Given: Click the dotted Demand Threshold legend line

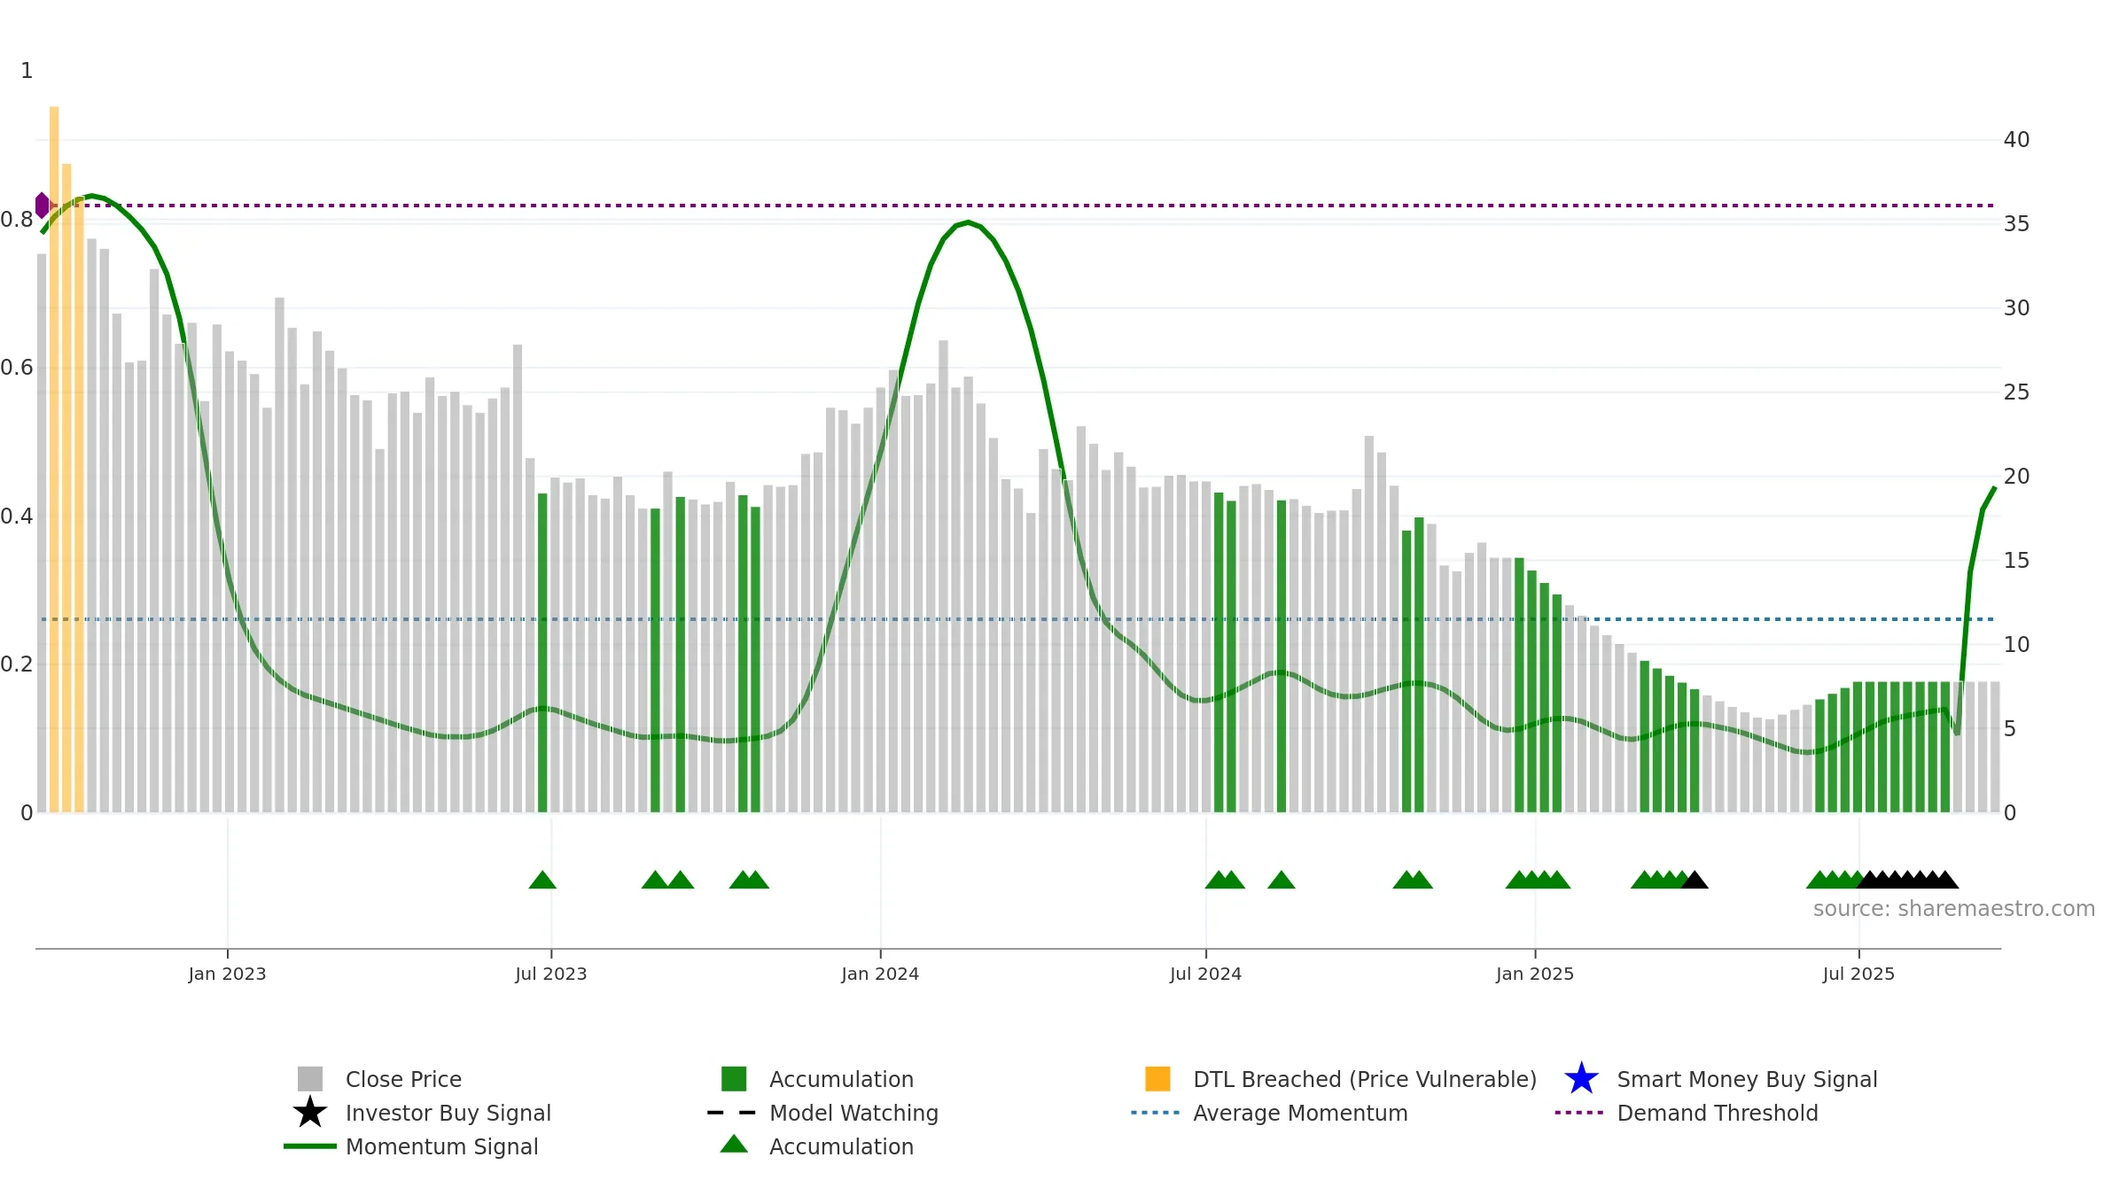Looking at the screenshot, I should (1579, 1113).
